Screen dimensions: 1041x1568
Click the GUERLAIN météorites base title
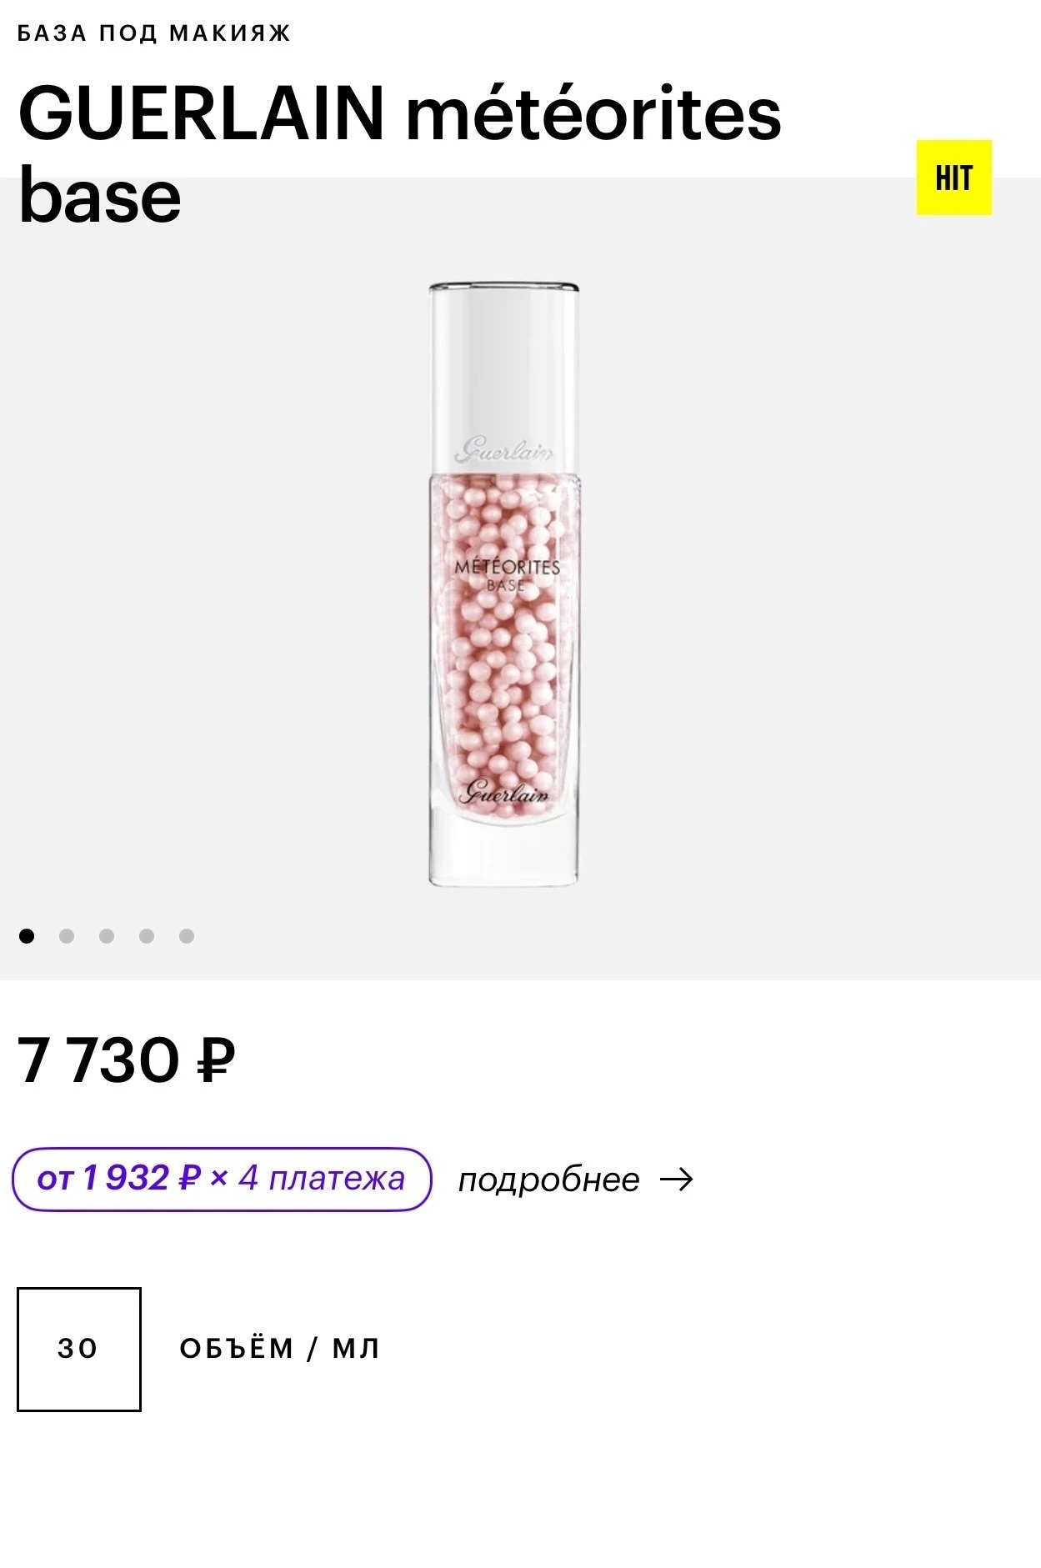[x=399, y=153]
